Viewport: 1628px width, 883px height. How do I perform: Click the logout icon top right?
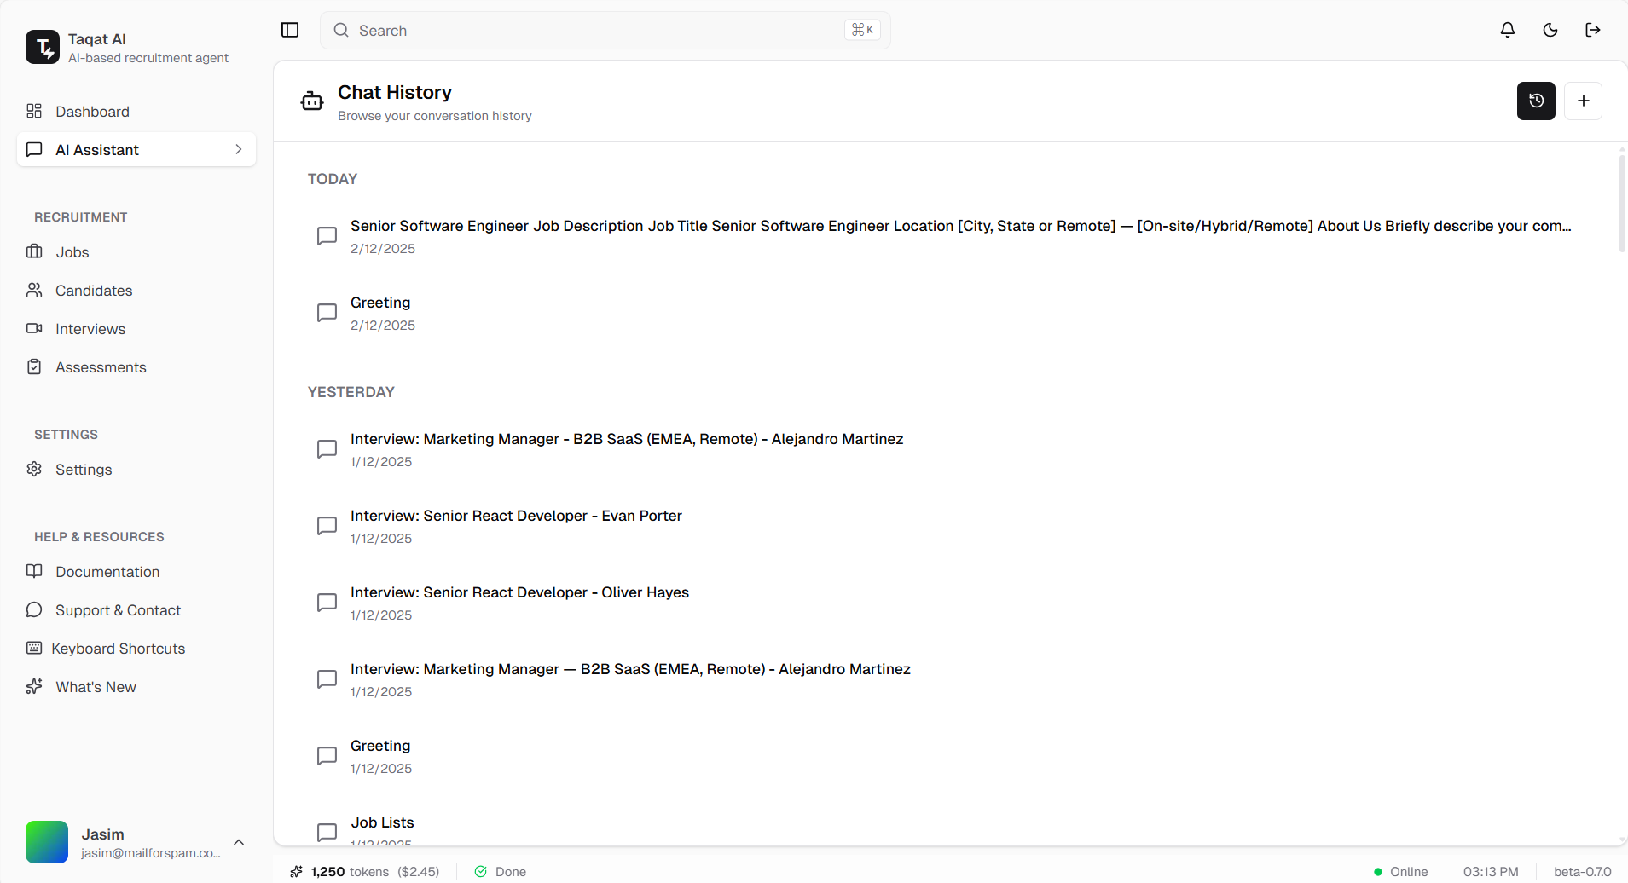coord(1593,30)
